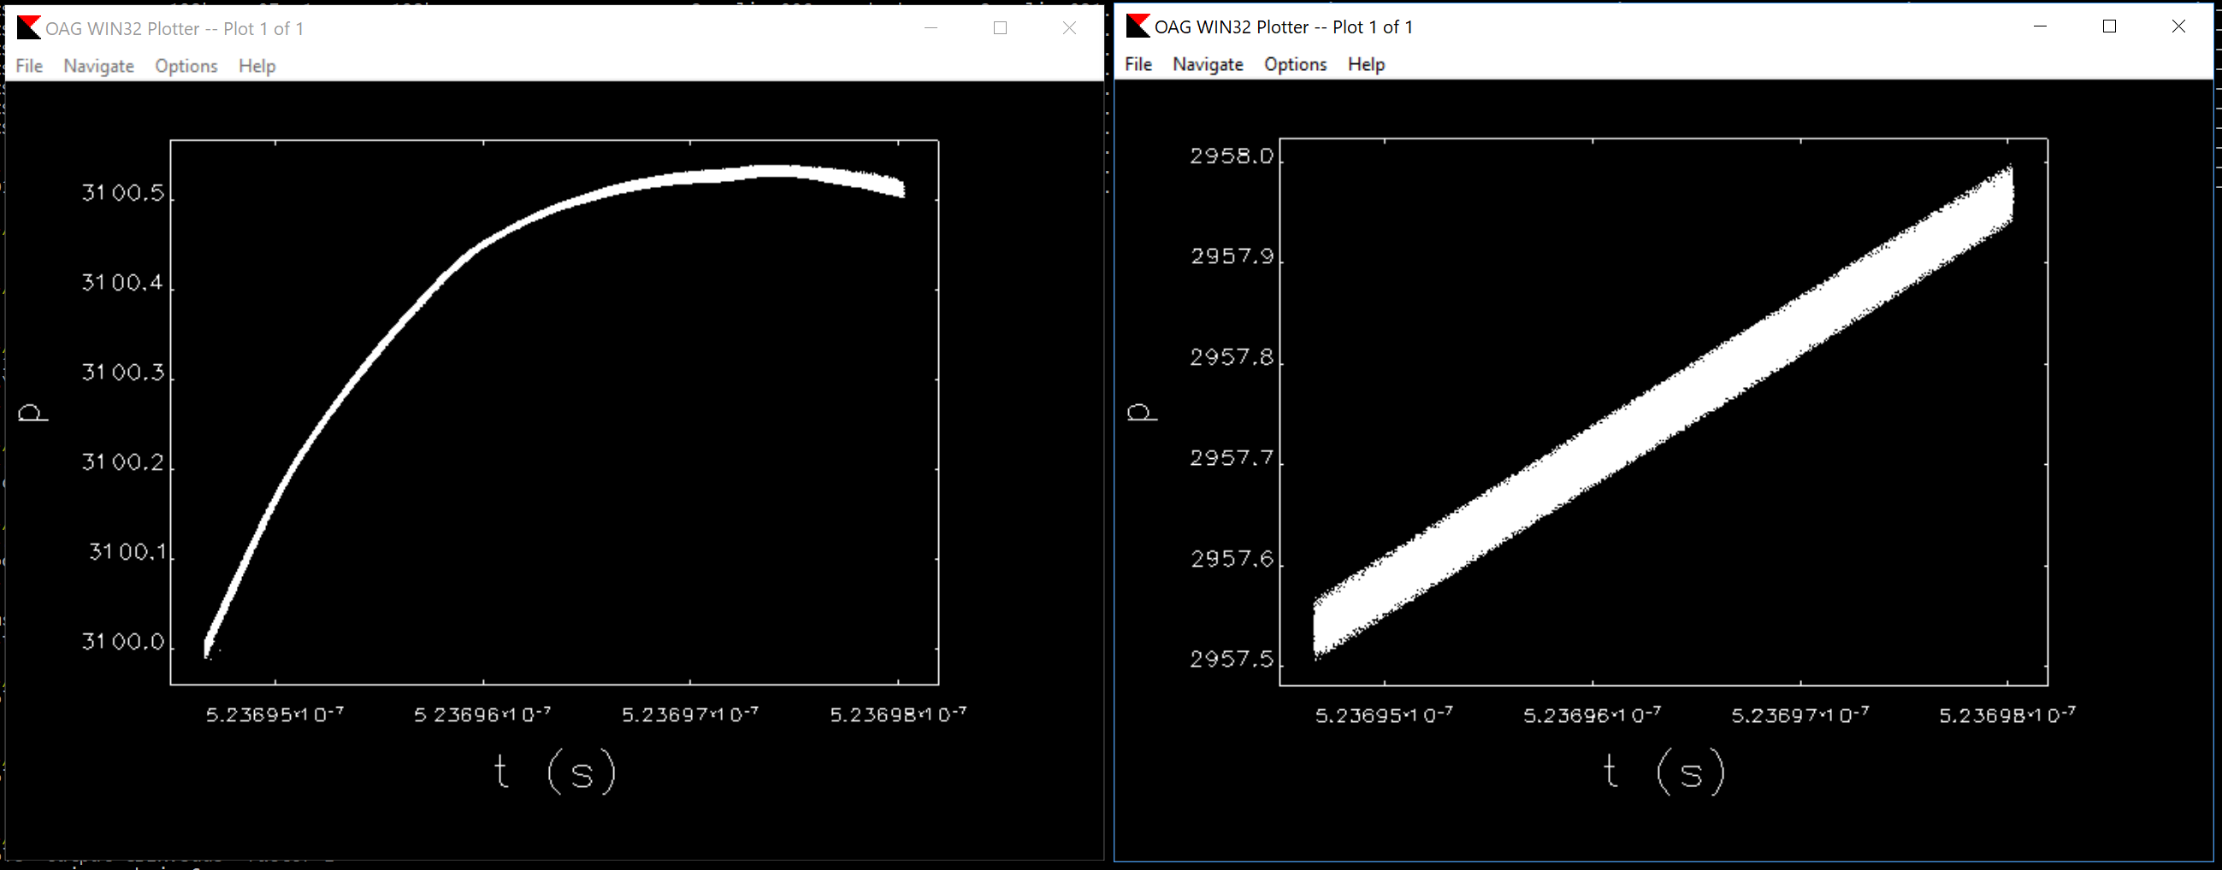Close the right plotter window
Image resolution: width=2222 pixels, height=870 pixels.
pos(2178,26)
